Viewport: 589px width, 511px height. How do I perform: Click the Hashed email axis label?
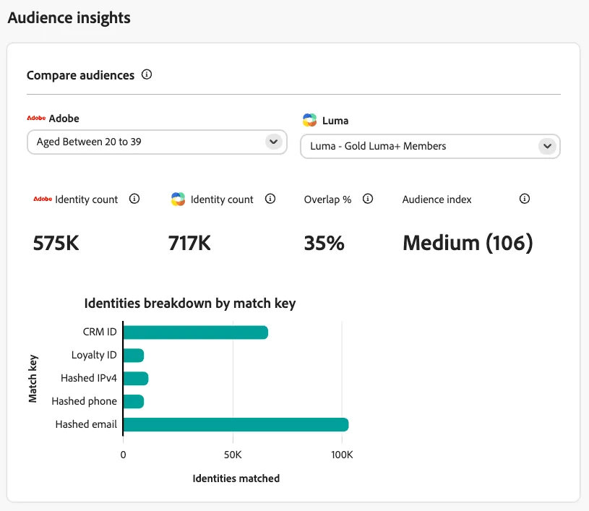(86, 424)
